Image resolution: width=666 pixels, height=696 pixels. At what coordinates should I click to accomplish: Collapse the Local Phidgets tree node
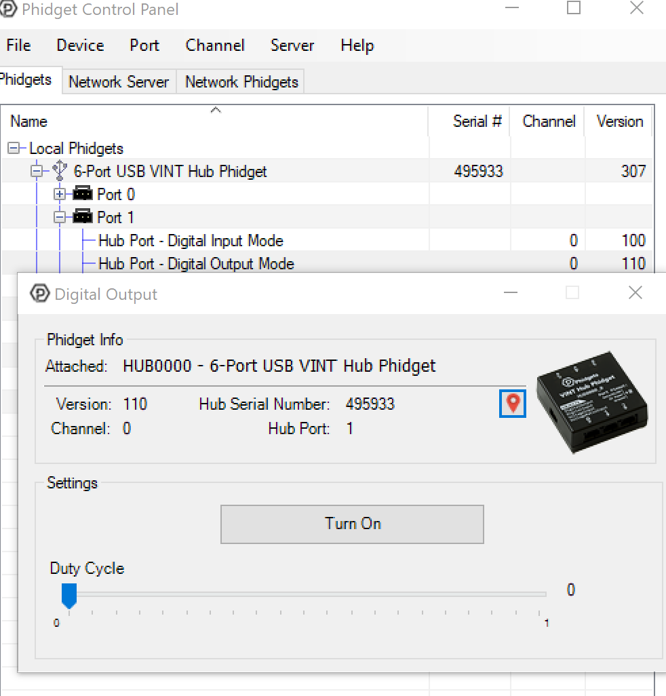[15, 148]
